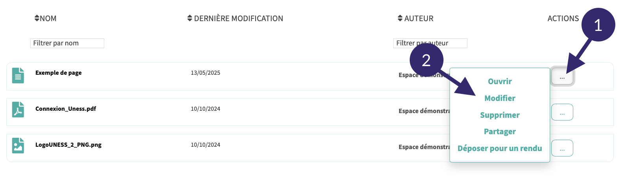Sort the list by Auteur column arrows
This screenshot has width=622, height=180.
pos(400,18)
